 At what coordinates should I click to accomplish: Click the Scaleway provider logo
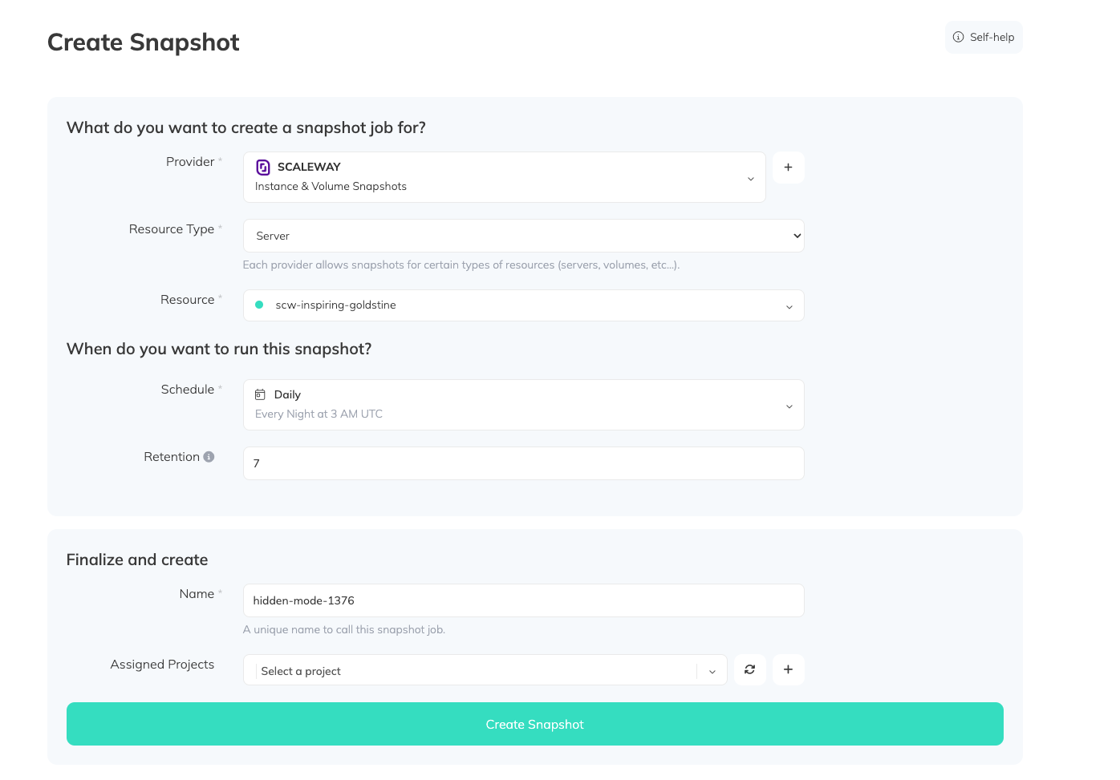pyautogui.click(x=263, y=167)
